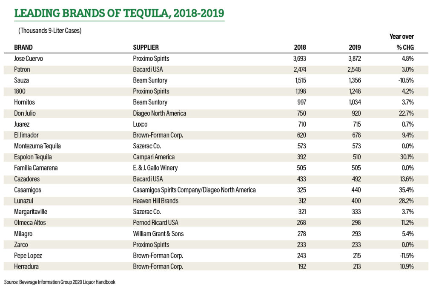Click Patron's 2019 value 2,548
Image resolution: width=436 pixels, height=289 pixels.
click(354, 69)
